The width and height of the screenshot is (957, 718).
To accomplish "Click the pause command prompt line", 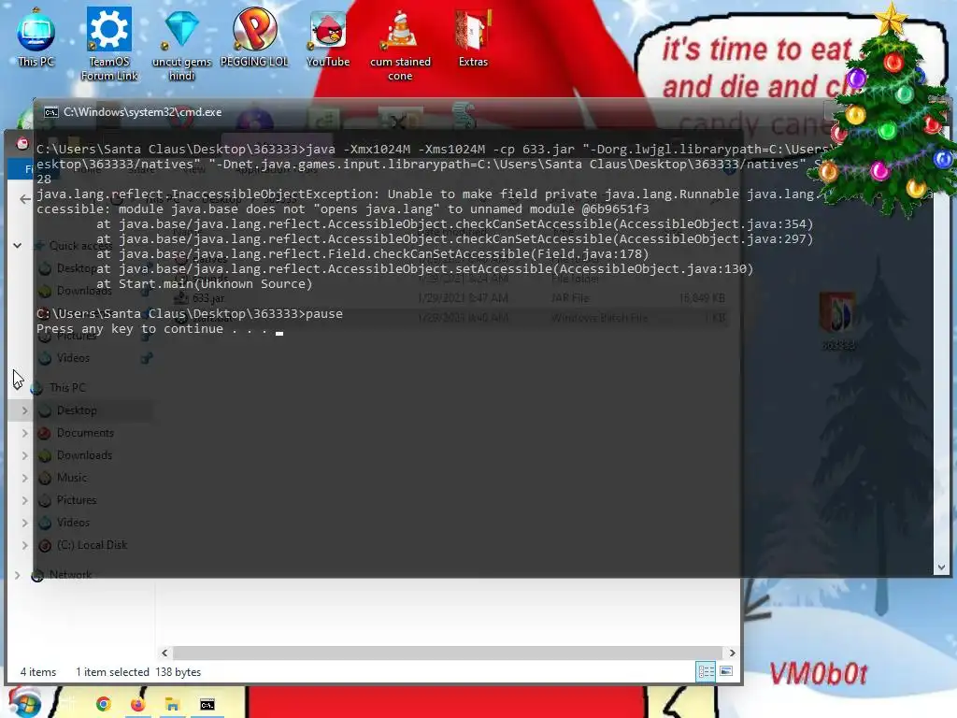I will point(189,314).
